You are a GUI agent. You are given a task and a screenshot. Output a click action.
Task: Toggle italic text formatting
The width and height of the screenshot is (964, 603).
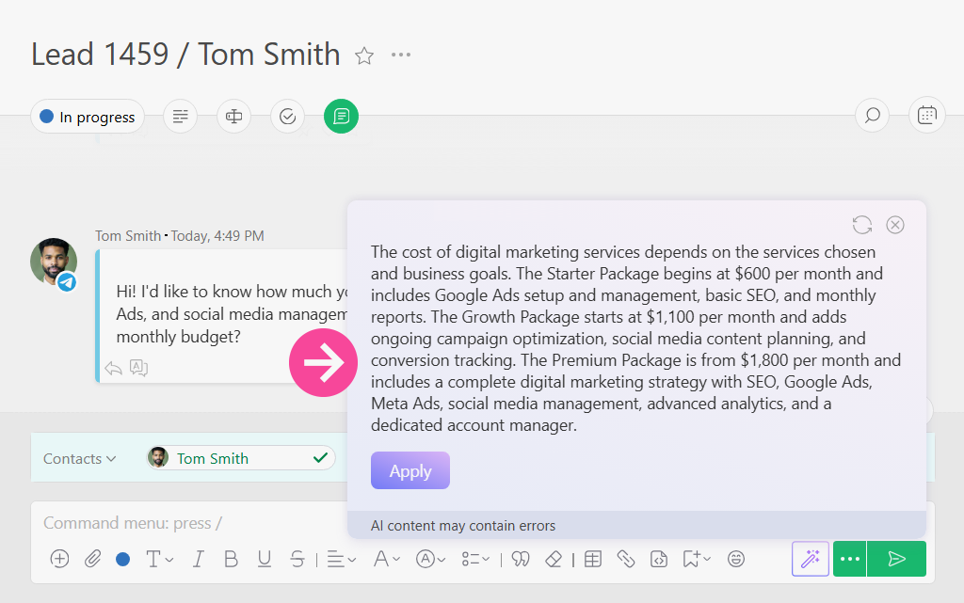tap(198, 559)
